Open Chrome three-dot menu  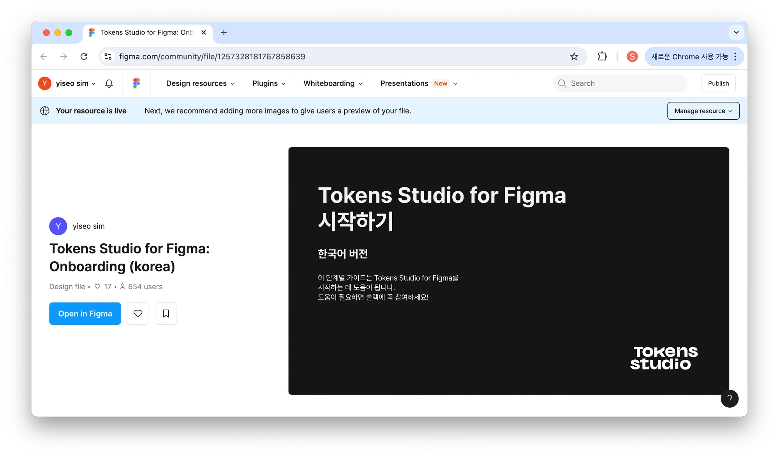click(x=735, y=57)
